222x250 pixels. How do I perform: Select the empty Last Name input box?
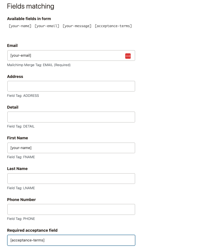tap(71, 179)
